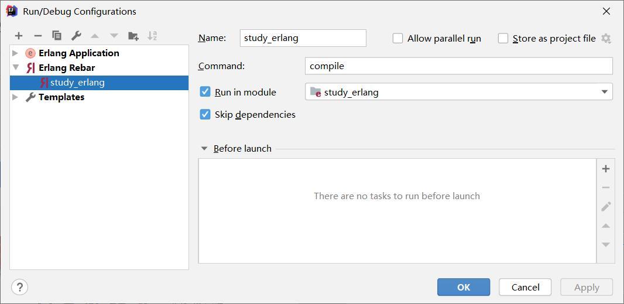Expand the Templates tree node
The height and width of the screenshot is (304, 624).
click(15, 97)
